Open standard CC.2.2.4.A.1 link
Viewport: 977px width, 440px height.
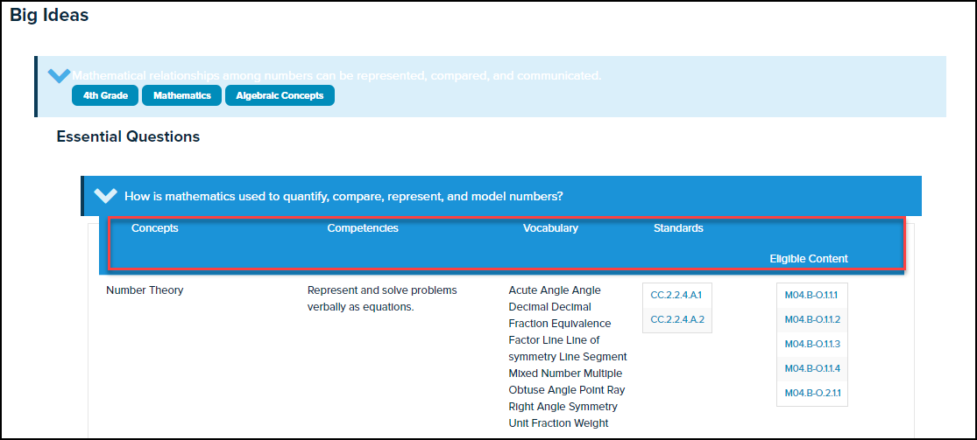pos(676,296)
